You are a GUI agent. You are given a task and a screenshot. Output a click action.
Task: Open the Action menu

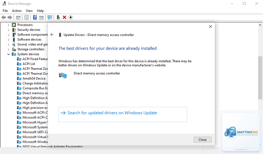click(x=16, y=11)
